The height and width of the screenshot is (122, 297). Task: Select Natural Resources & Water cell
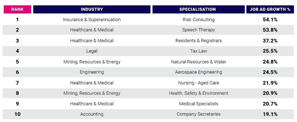(x=198, y=62)
